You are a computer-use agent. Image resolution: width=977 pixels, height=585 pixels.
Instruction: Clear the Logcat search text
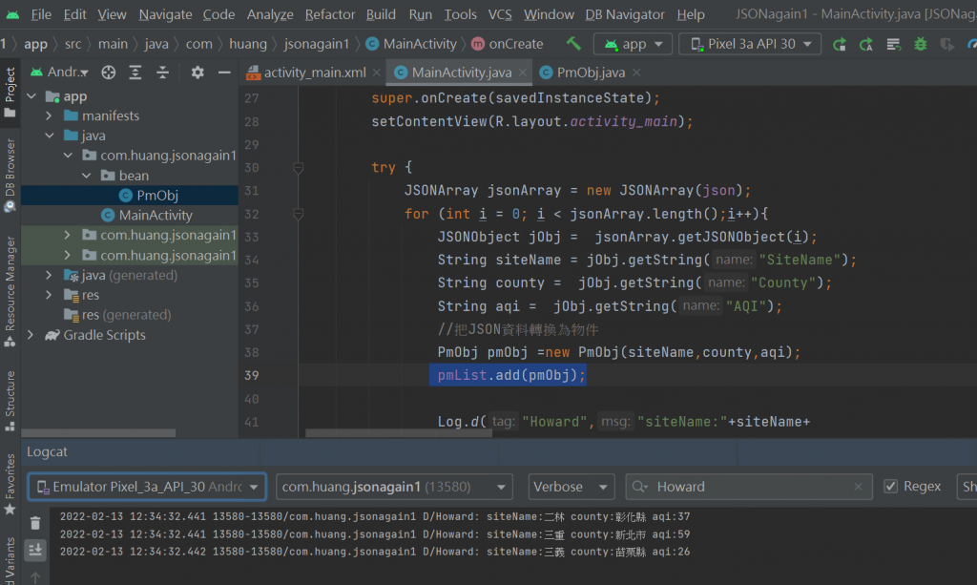[x=858, y=487]
